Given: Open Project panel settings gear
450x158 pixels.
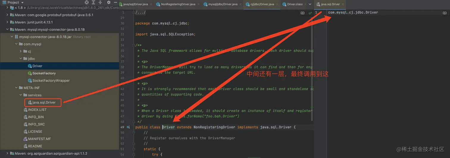Looking at the screenshot, I should [x=109, y=2].
